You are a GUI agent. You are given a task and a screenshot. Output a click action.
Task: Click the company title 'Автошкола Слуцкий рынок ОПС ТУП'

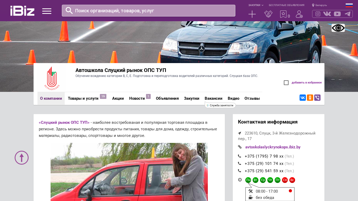[x=121, y=70]
